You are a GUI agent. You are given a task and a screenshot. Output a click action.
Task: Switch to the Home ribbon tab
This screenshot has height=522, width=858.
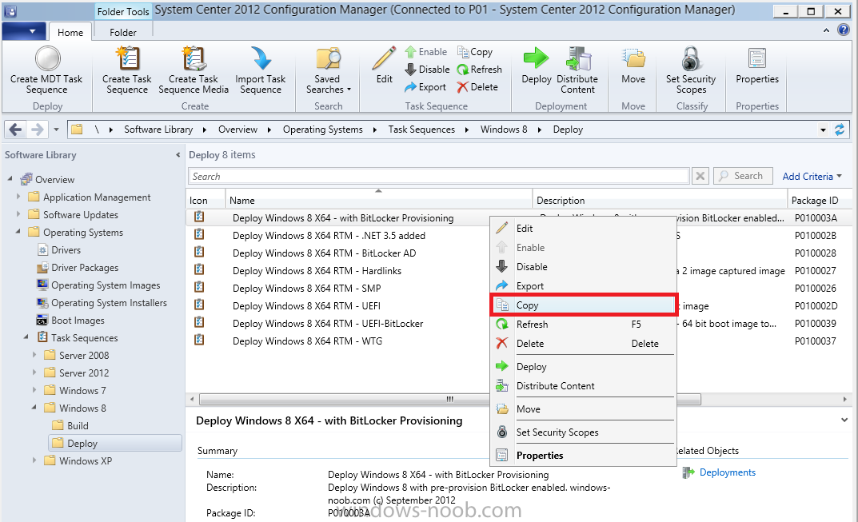pyautogui.click(x=70, y=32)
